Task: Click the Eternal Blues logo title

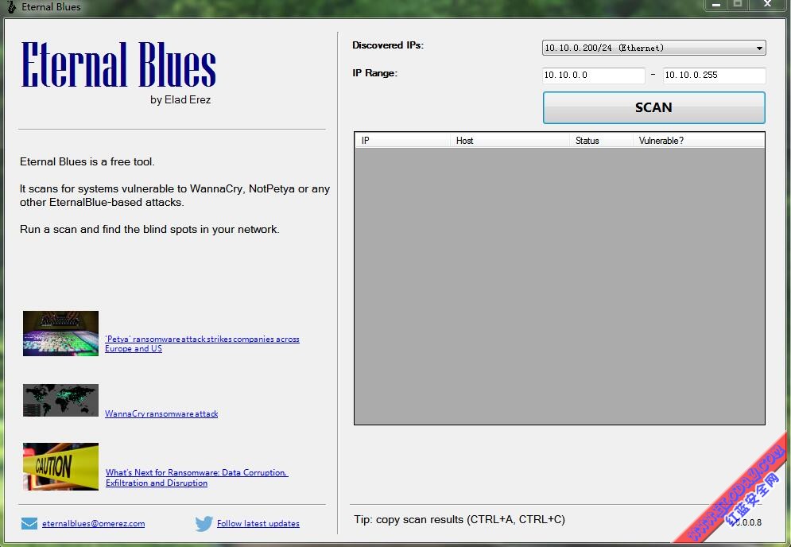Action: pos(118,64)
